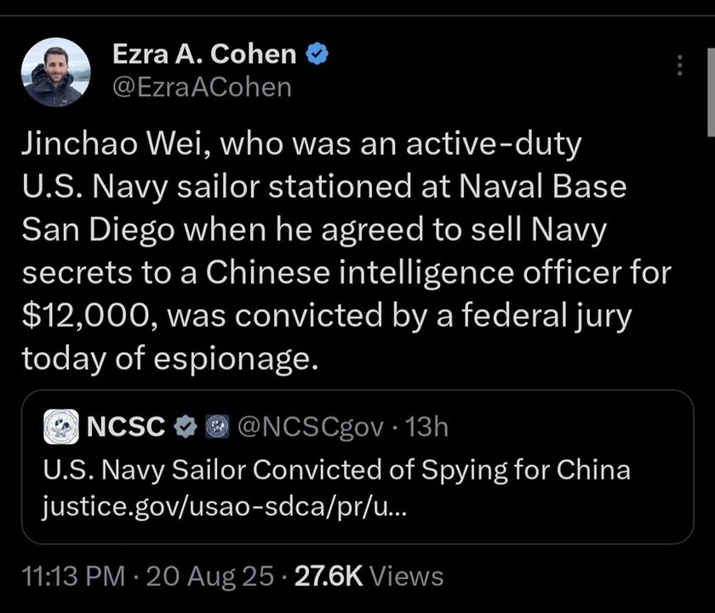Click the @EzraACohen handle
This screenshot has width=715, height=613.
point(202,87)
